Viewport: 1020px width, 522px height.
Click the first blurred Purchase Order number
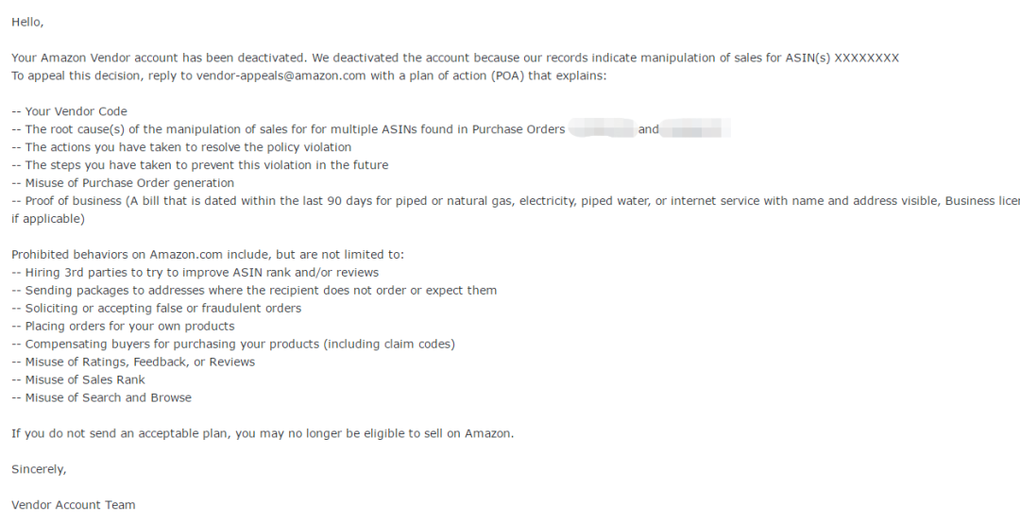[602, 129]
